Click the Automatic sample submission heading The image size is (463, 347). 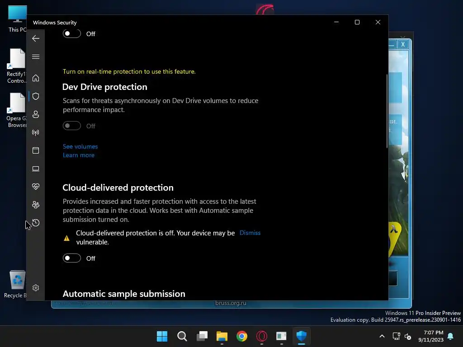tap(124, 294)
